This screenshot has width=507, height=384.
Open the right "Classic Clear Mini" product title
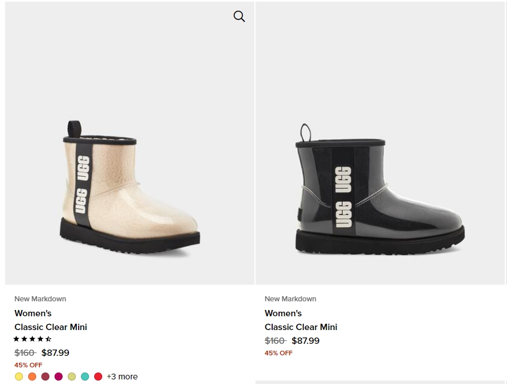tap(301, 327)
